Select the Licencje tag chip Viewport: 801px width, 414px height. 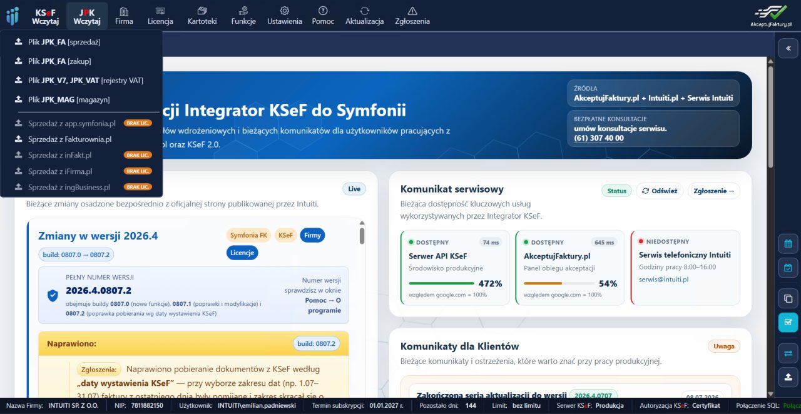(x=242, y=253)
